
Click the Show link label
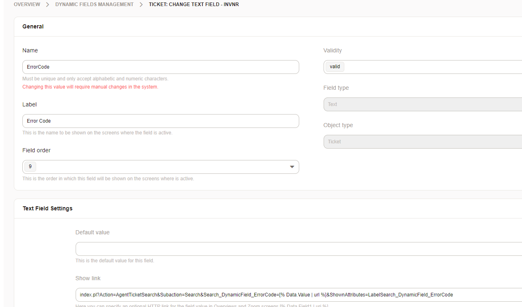pyautogui.click(x=88, y=278)
